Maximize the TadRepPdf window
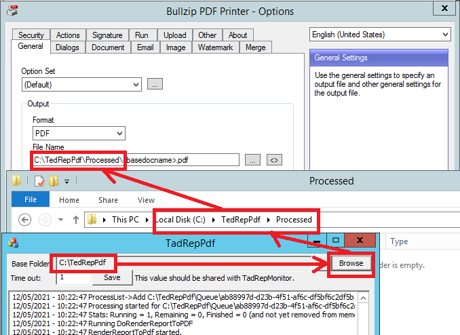 click(x=336, y=241)
